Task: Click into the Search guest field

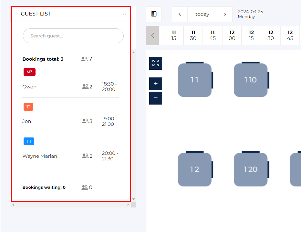Action: (x=73, y=36)
